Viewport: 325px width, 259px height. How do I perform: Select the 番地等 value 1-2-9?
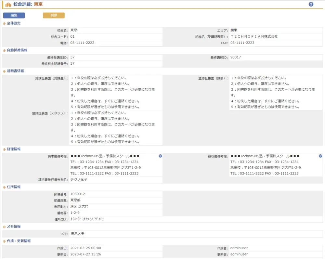pos(75,213)
